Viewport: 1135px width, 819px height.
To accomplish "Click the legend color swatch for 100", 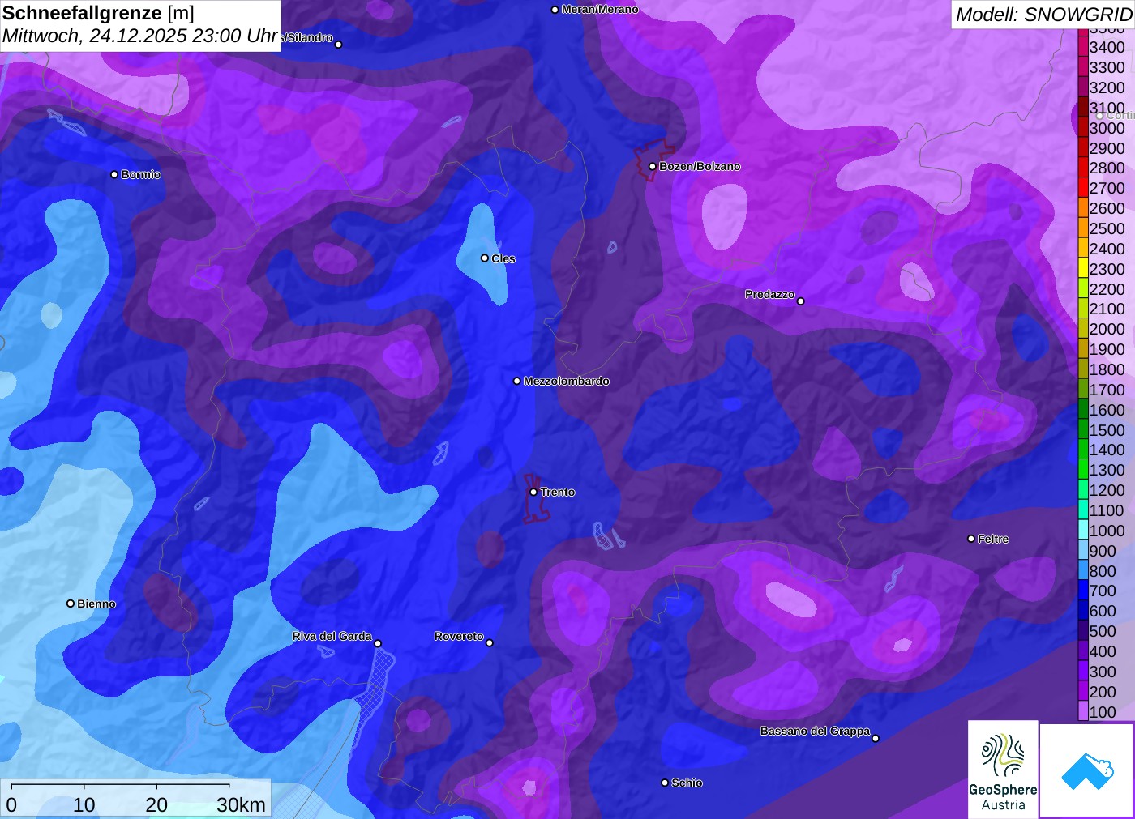I will tap(1083, 711).
